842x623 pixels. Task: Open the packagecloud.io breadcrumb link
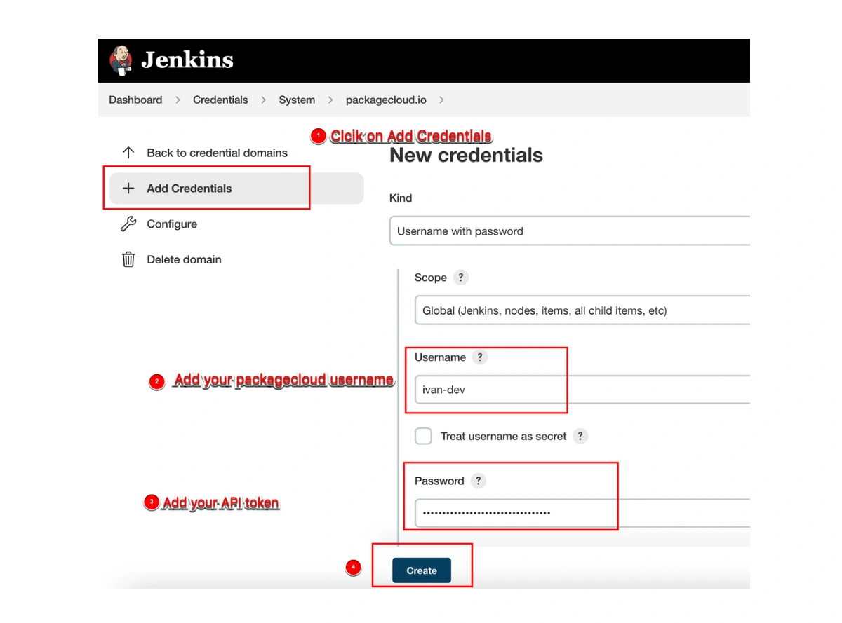(386, 100)
